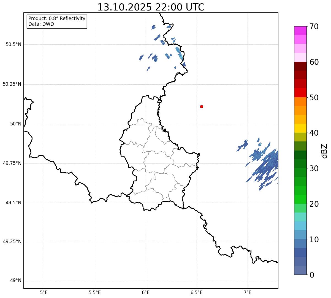
Task: Click the 49.75°N latitude label
Action: 12,163
